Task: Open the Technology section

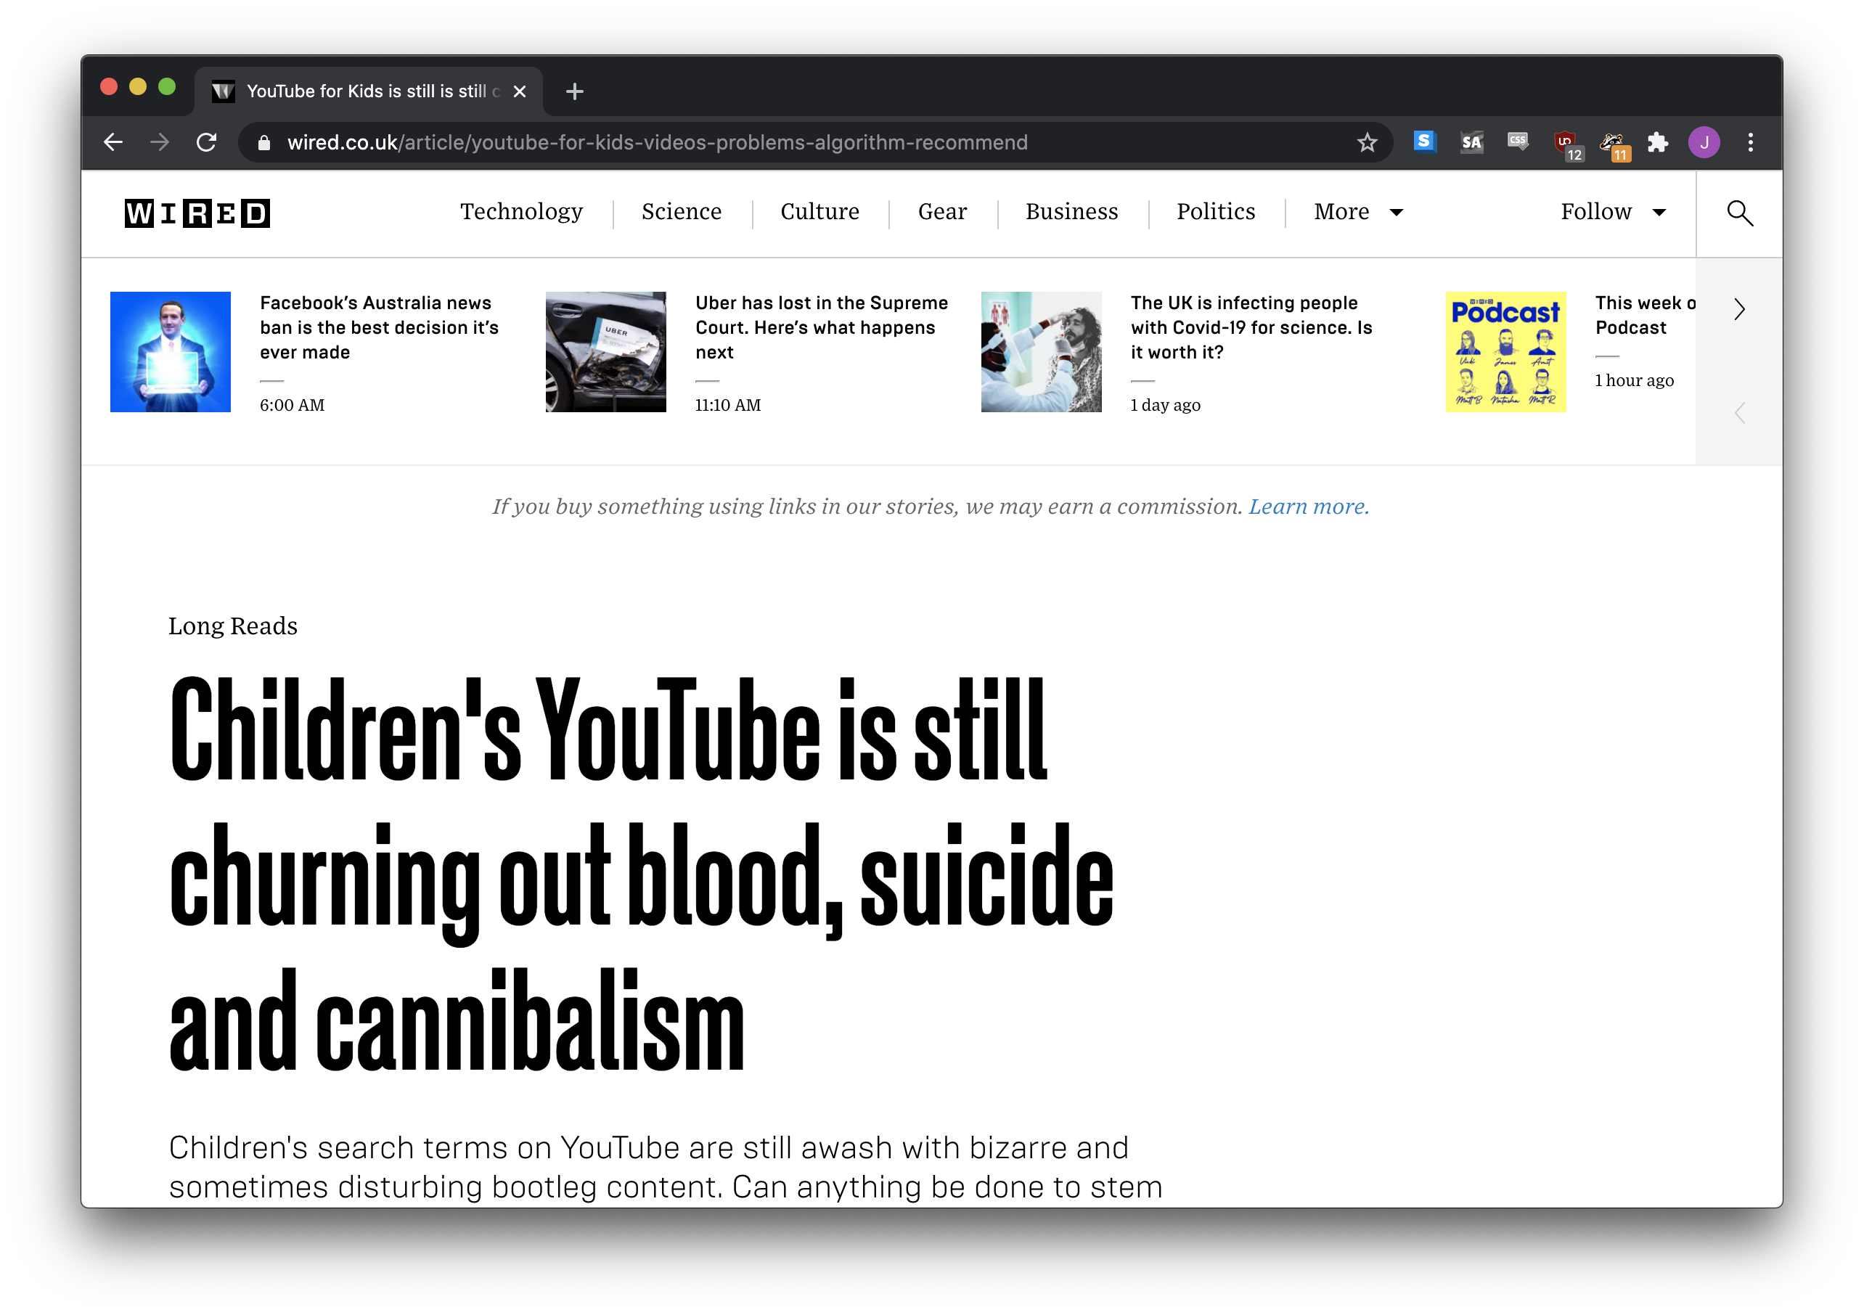Action: tap(521, 212)
